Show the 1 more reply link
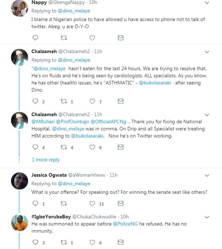Screen dimensions: 222x249 point(45,160)
